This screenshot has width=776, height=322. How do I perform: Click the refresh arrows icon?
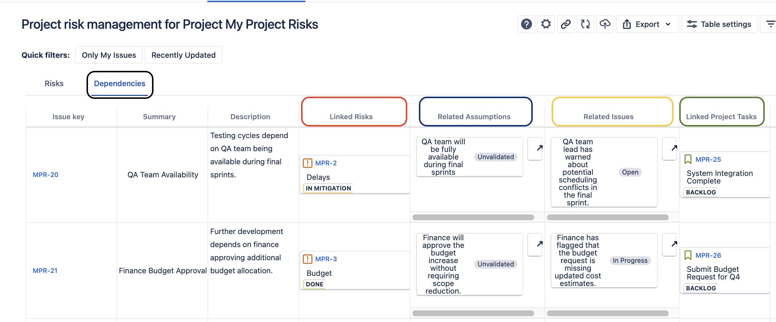tap(585, 24)
